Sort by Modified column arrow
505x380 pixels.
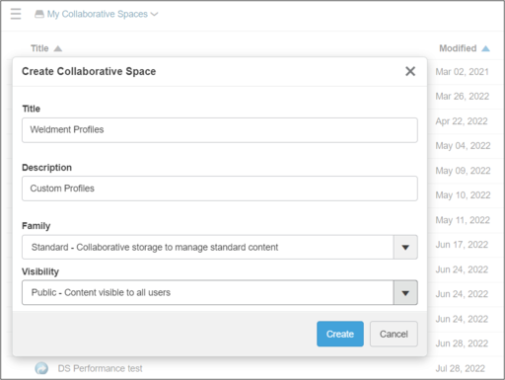pyautogui.click(x=485, y=48)
